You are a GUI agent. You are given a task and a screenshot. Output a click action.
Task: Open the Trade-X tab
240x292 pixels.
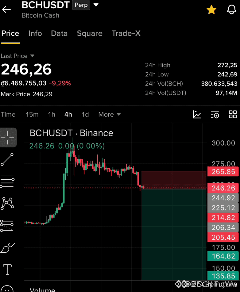coord(126,34)
